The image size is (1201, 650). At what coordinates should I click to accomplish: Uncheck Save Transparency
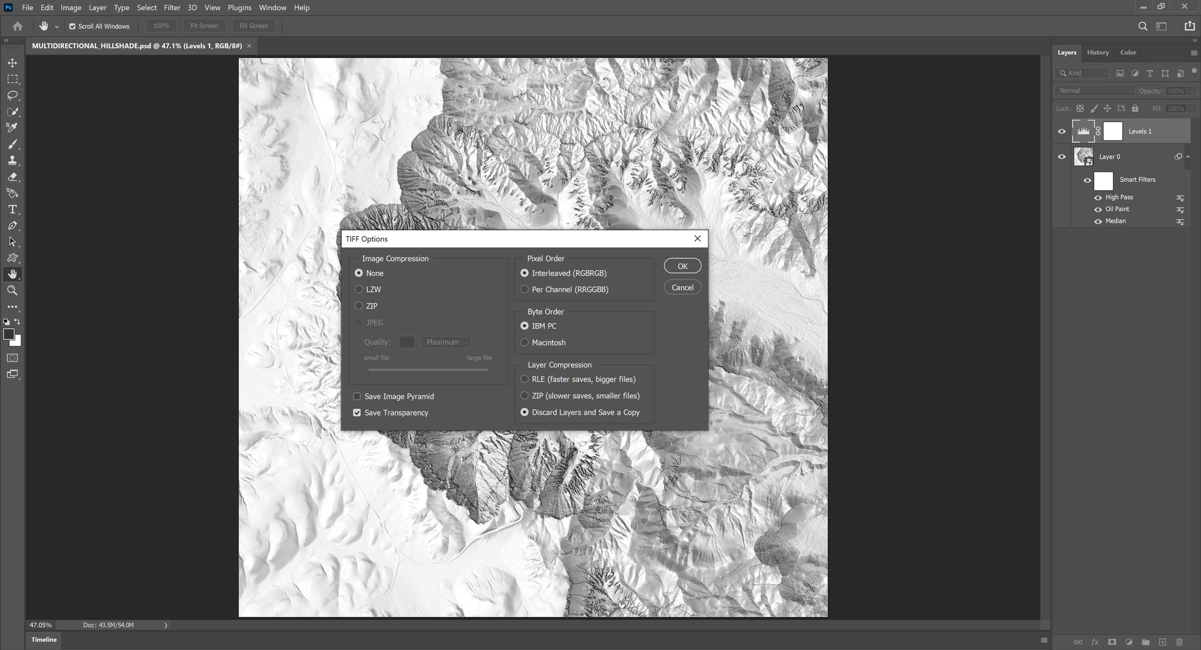pos(356,412)
